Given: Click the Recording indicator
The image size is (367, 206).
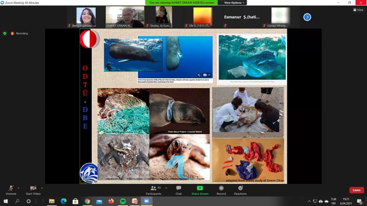Looking at the screenshot, I should point(19,33).
